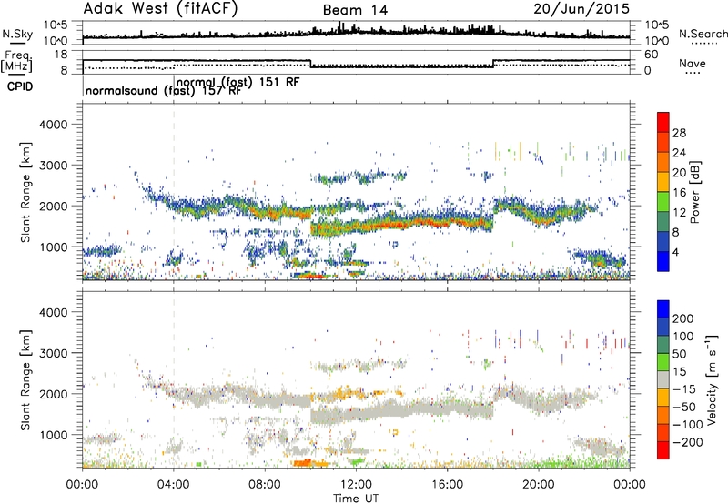
Task: Click the '20:00' time axis tick label
Action: [538, 485]
